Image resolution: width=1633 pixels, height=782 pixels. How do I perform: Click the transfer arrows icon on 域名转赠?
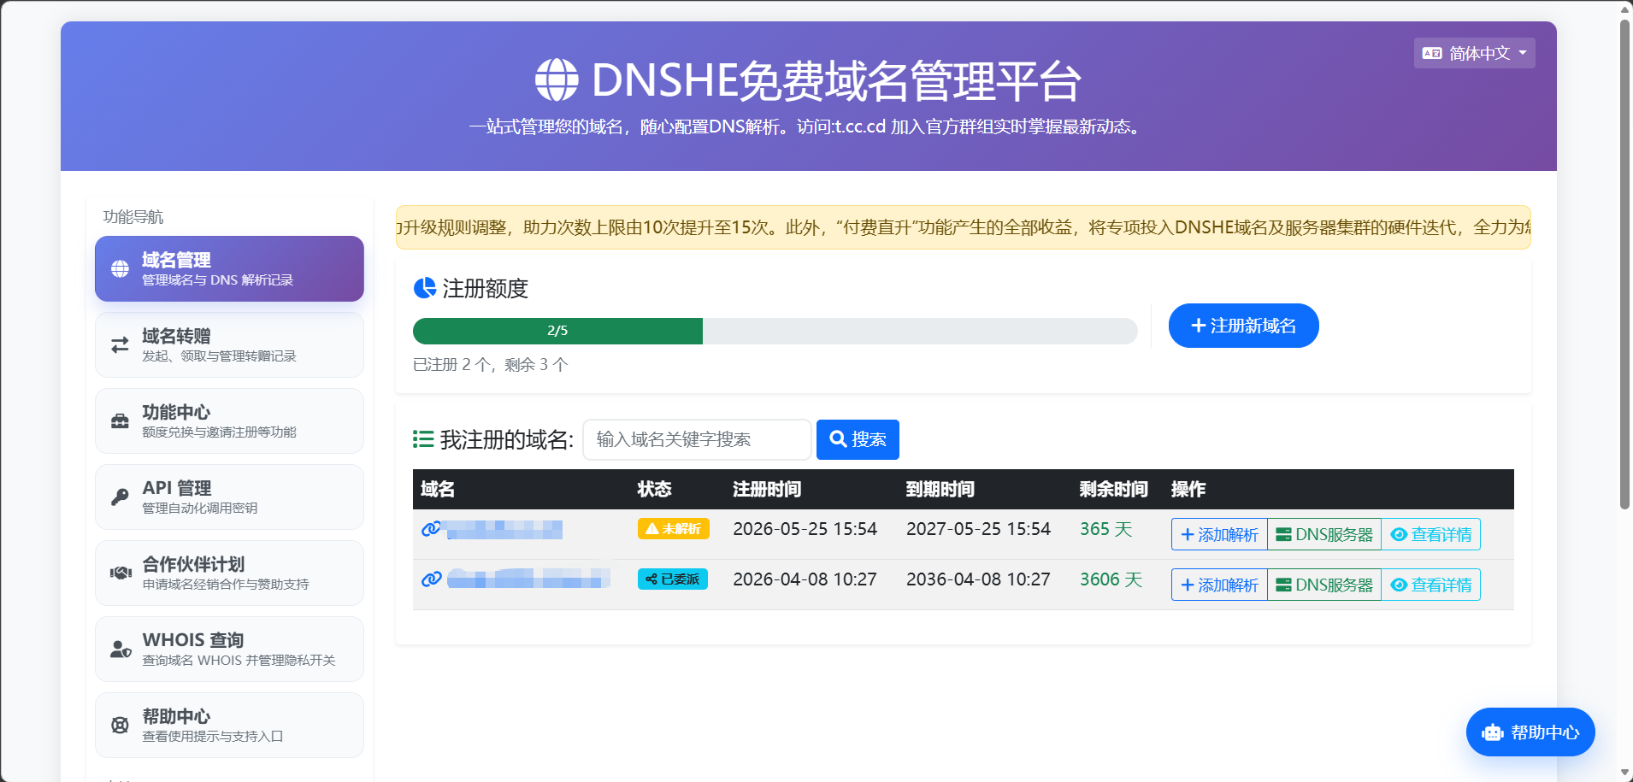click(120, 344)
